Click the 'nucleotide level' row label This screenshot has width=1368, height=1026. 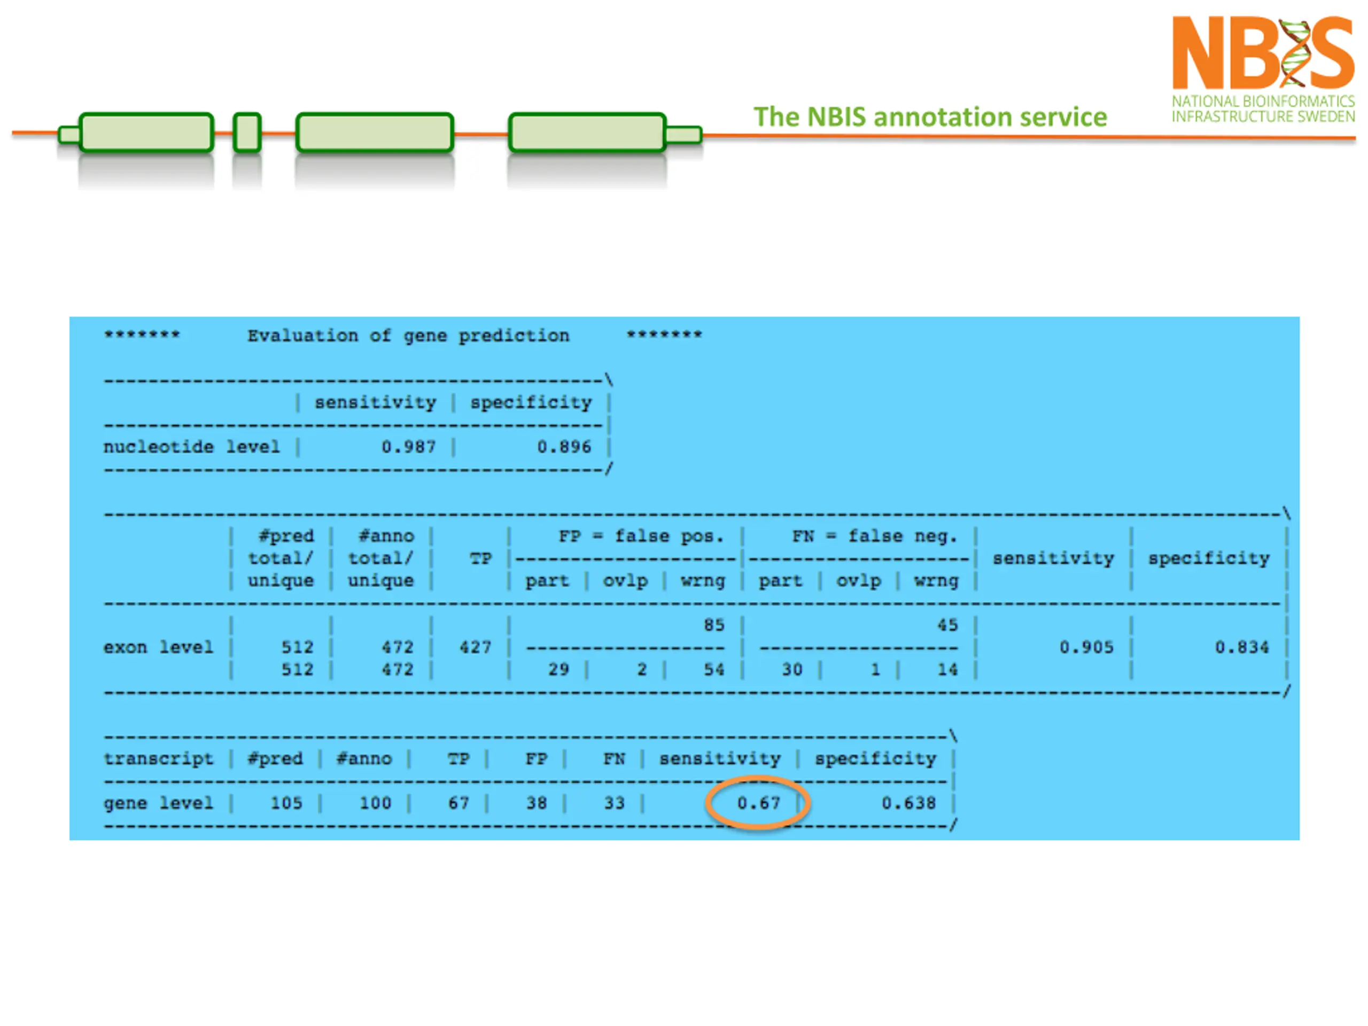pos(192,447)
